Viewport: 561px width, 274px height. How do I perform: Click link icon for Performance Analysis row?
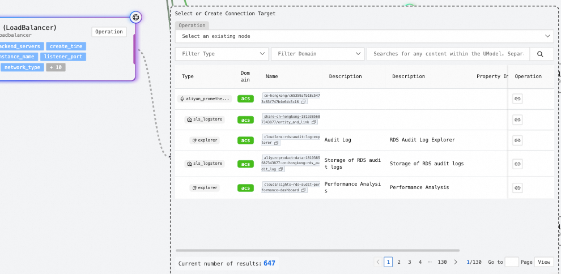517,187
